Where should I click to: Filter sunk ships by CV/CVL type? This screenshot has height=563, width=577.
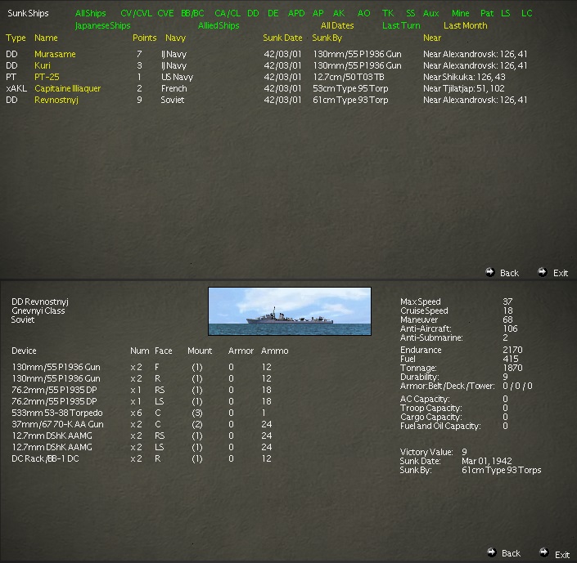136,13
